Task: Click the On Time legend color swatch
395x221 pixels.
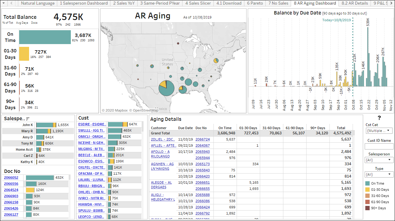Action: [367, 183]
